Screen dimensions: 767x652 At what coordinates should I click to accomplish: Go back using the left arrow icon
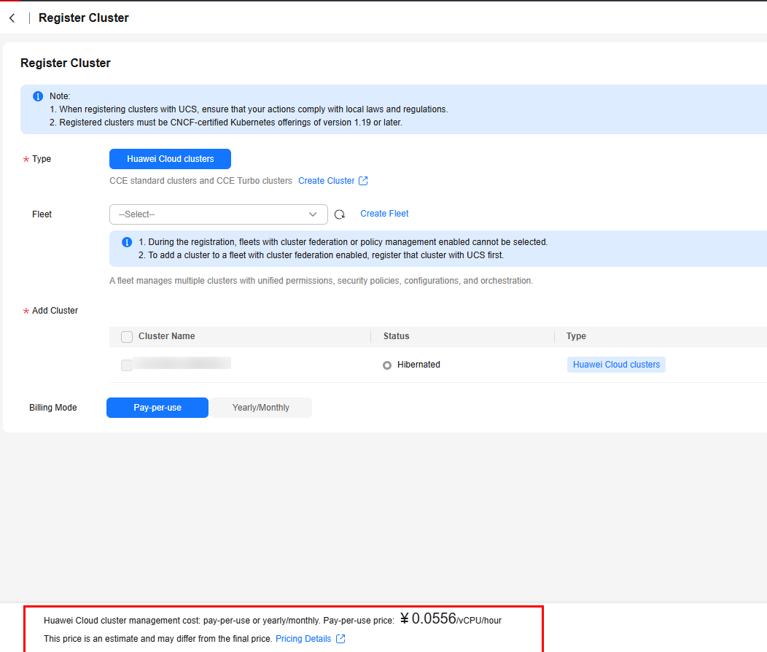tap(12, 18)
